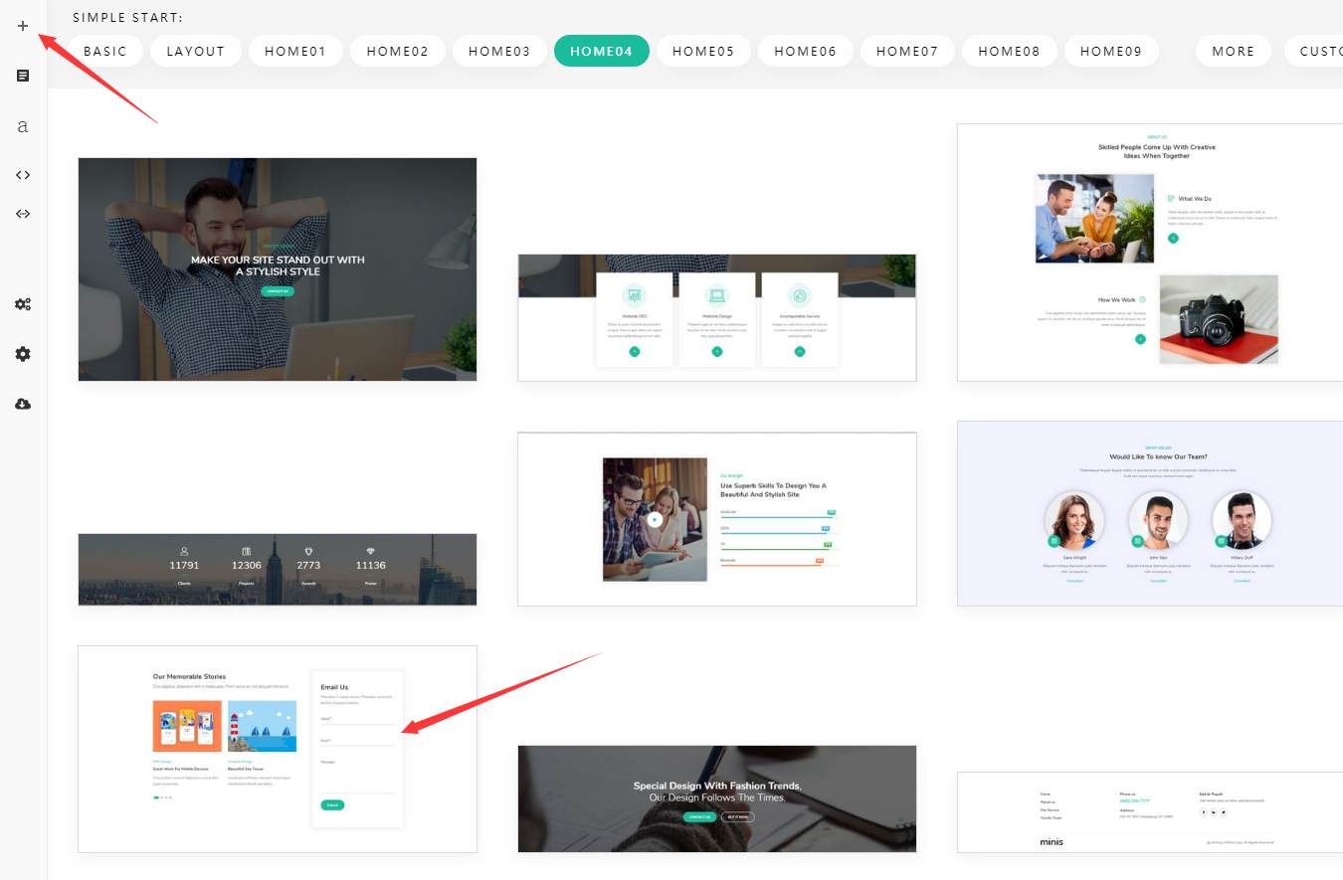Open the single gear settings icon

[23, 354]
